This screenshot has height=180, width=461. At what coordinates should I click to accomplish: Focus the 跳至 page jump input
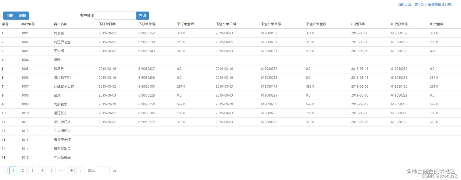click(x=104, y=171)
